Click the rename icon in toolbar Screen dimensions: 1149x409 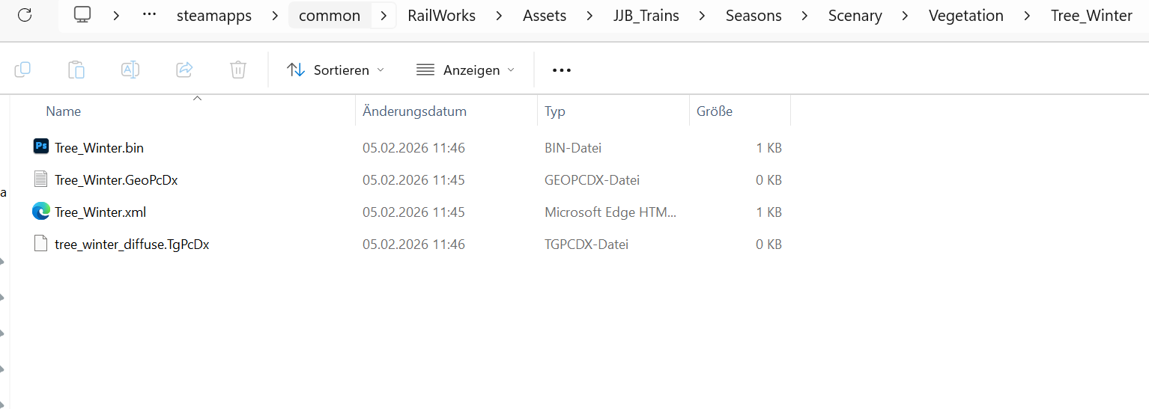130,70
